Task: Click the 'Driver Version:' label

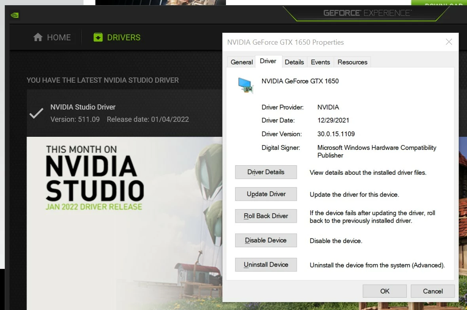Action: [x=281, y=134]
